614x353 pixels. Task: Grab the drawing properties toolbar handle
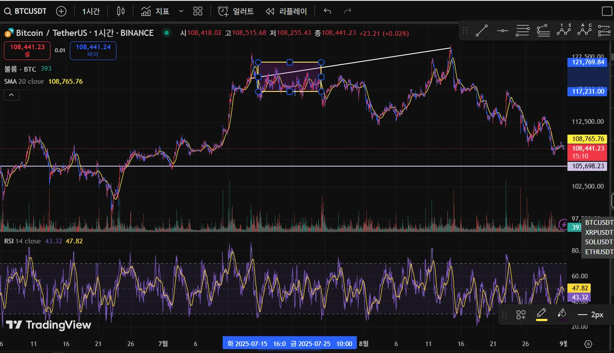pyautogui.click(x=504, y=315)
